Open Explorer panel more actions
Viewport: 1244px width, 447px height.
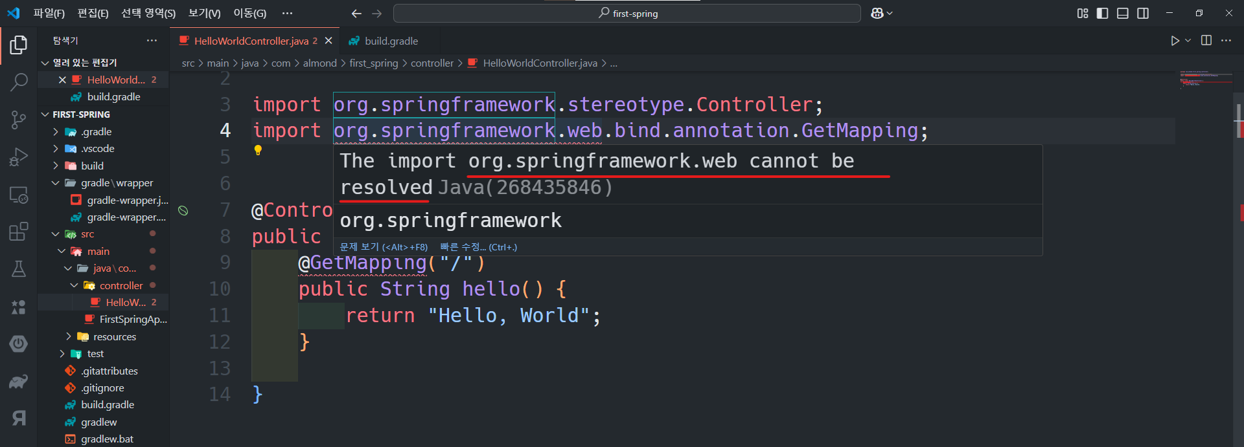coord(152,41)
